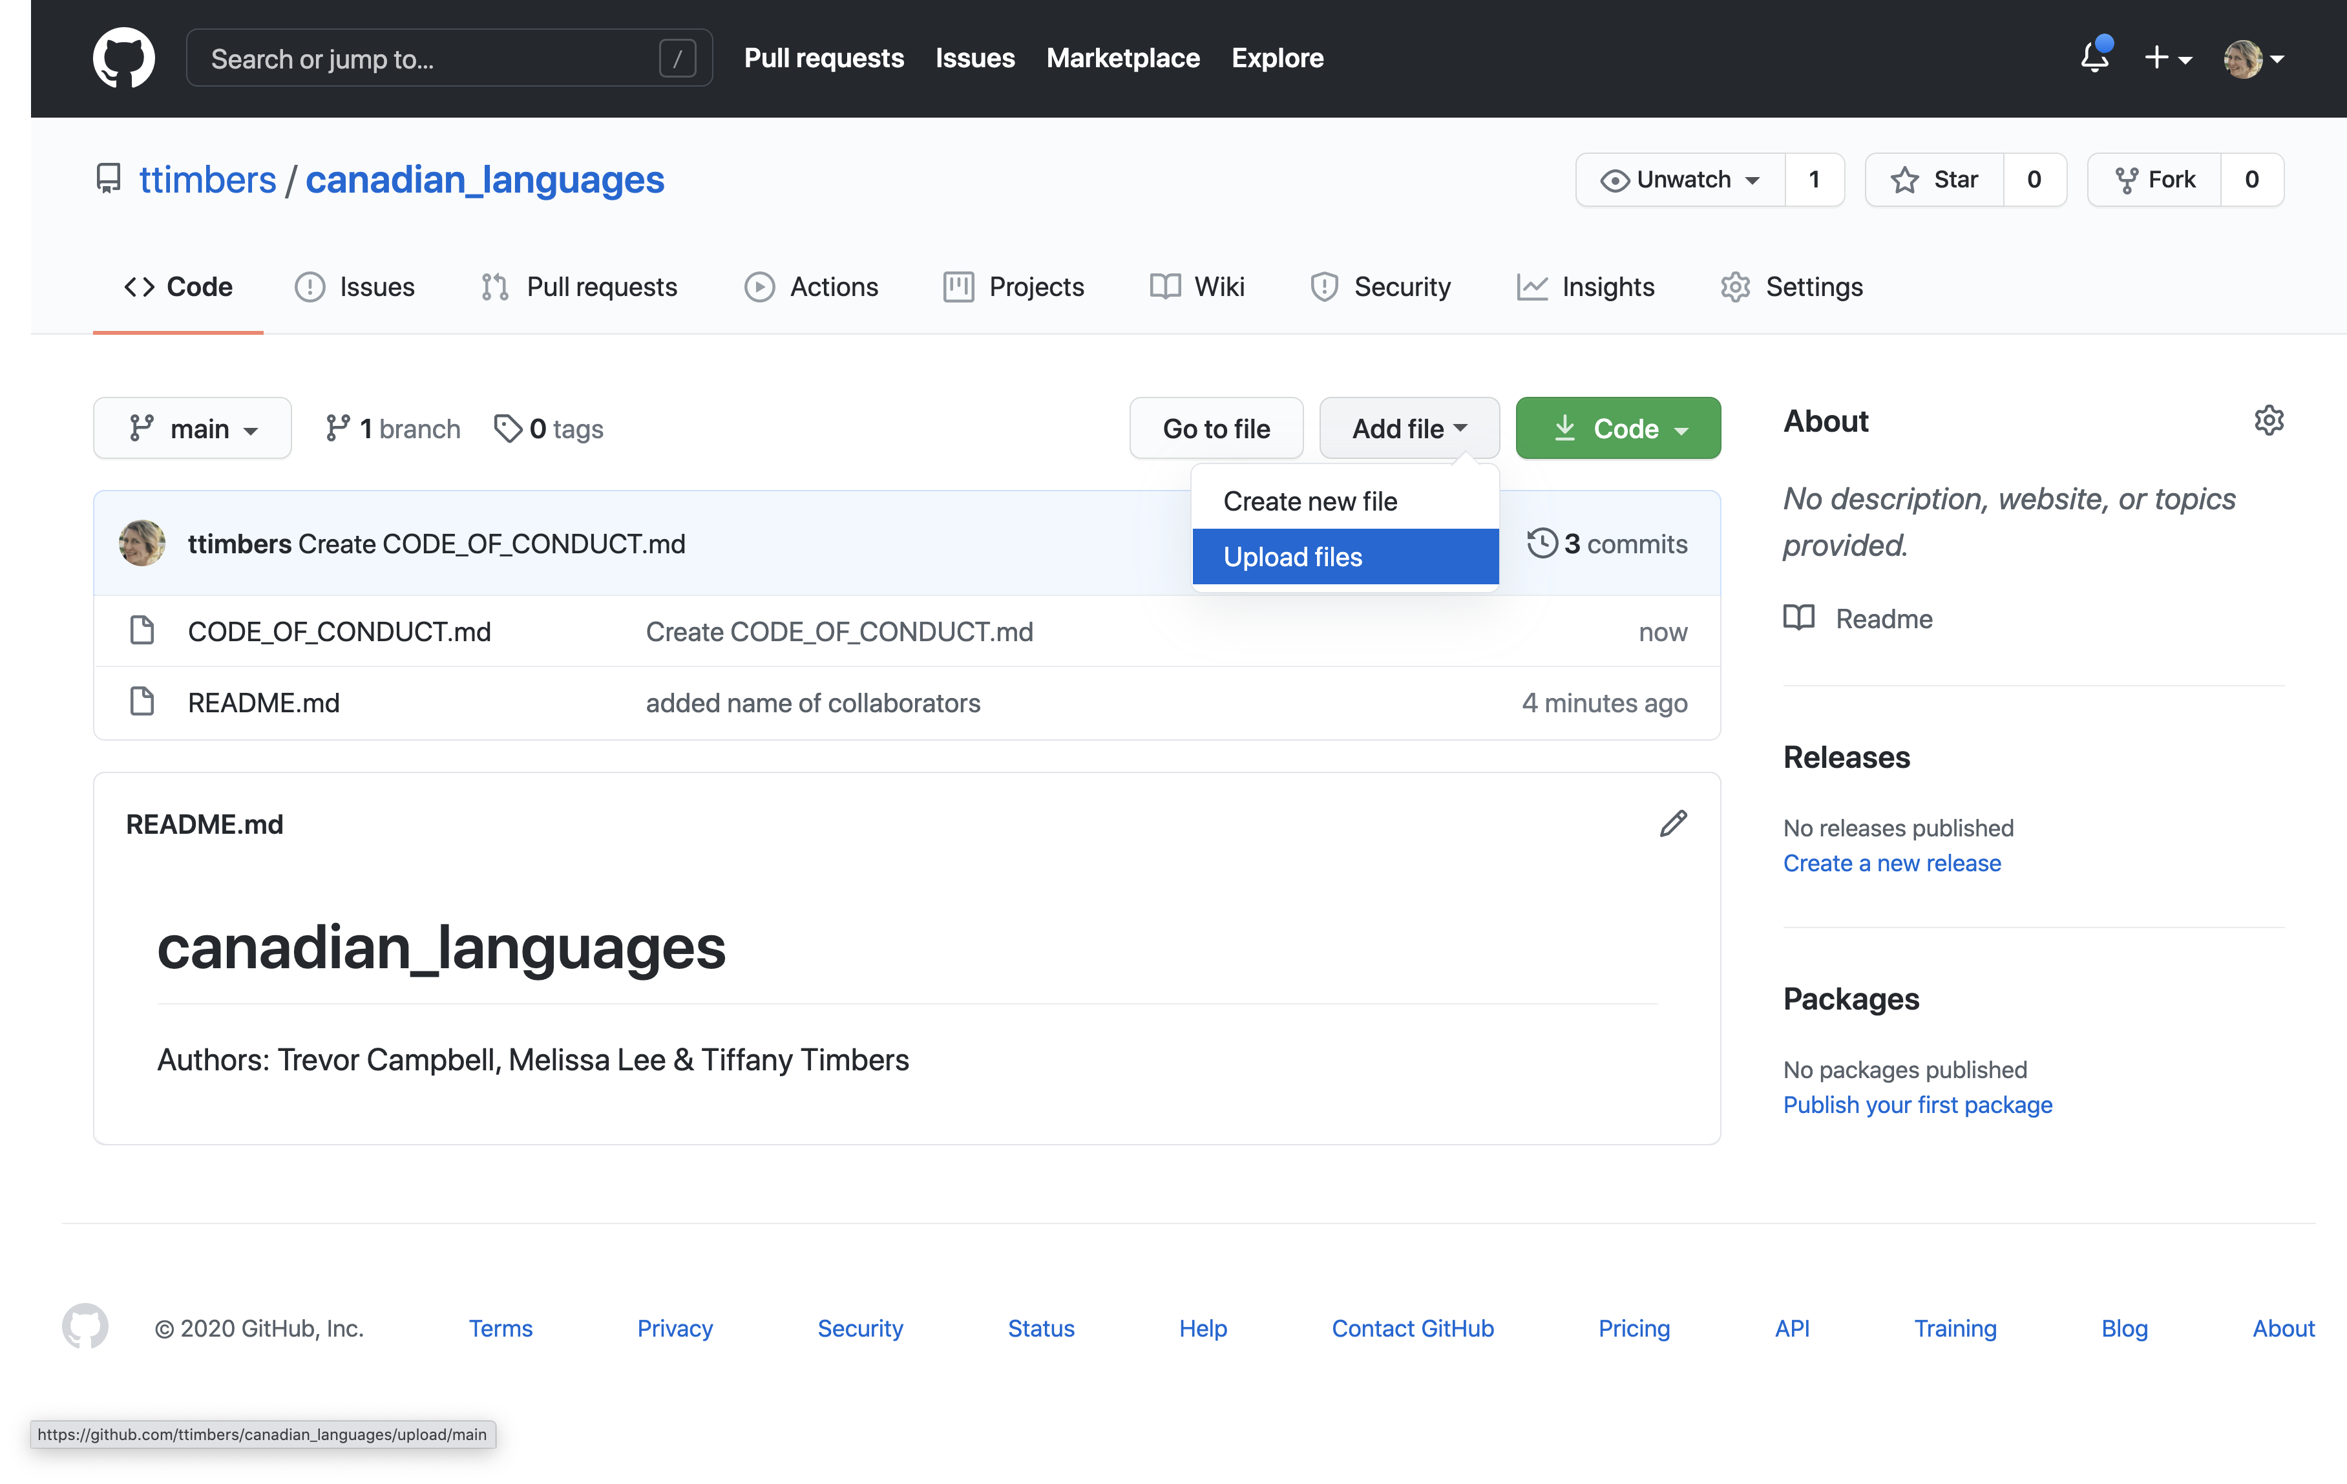Open Help in the footer
The height and width of the screenshot is (1484, 2347).
click(1203, 1328)
